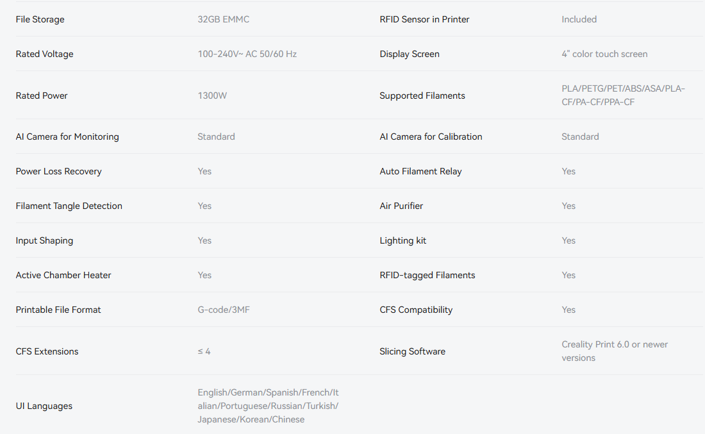Select the AI Camera for Monitoring label

click(x=67, y=137)
